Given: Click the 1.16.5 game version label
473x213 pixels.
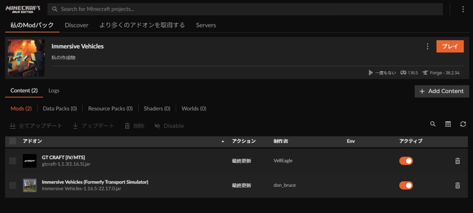Looking at the screenshot, I should point(409,73).
